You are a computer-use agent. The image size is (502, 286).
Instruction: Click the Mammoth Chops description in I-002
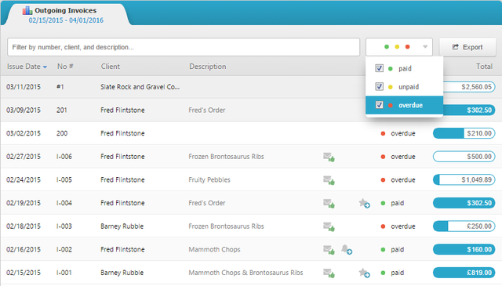coord(214,249)
